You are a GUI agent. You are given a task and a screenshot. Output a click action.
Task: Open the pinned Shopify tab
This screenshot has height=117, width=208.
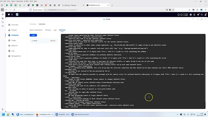(x=20, y=5)
